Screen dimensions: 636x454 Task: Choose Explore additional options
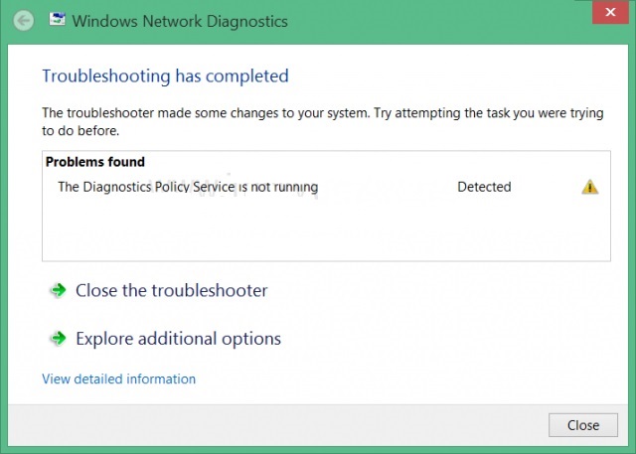coord(179,339)
